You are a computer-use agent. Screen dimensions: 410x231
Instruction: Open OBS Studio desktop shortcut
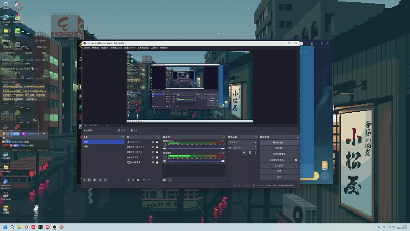tap(6, 196)
